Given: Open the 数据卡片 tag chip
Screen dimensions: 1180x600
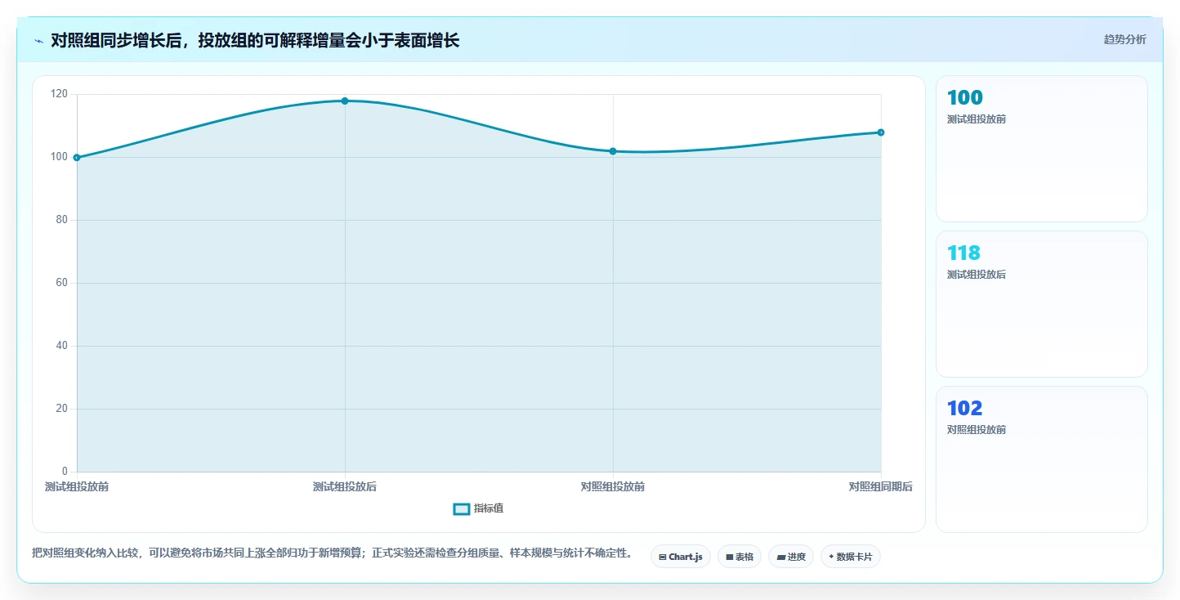Looking at the screenshot, I should (x=851, y=557).
